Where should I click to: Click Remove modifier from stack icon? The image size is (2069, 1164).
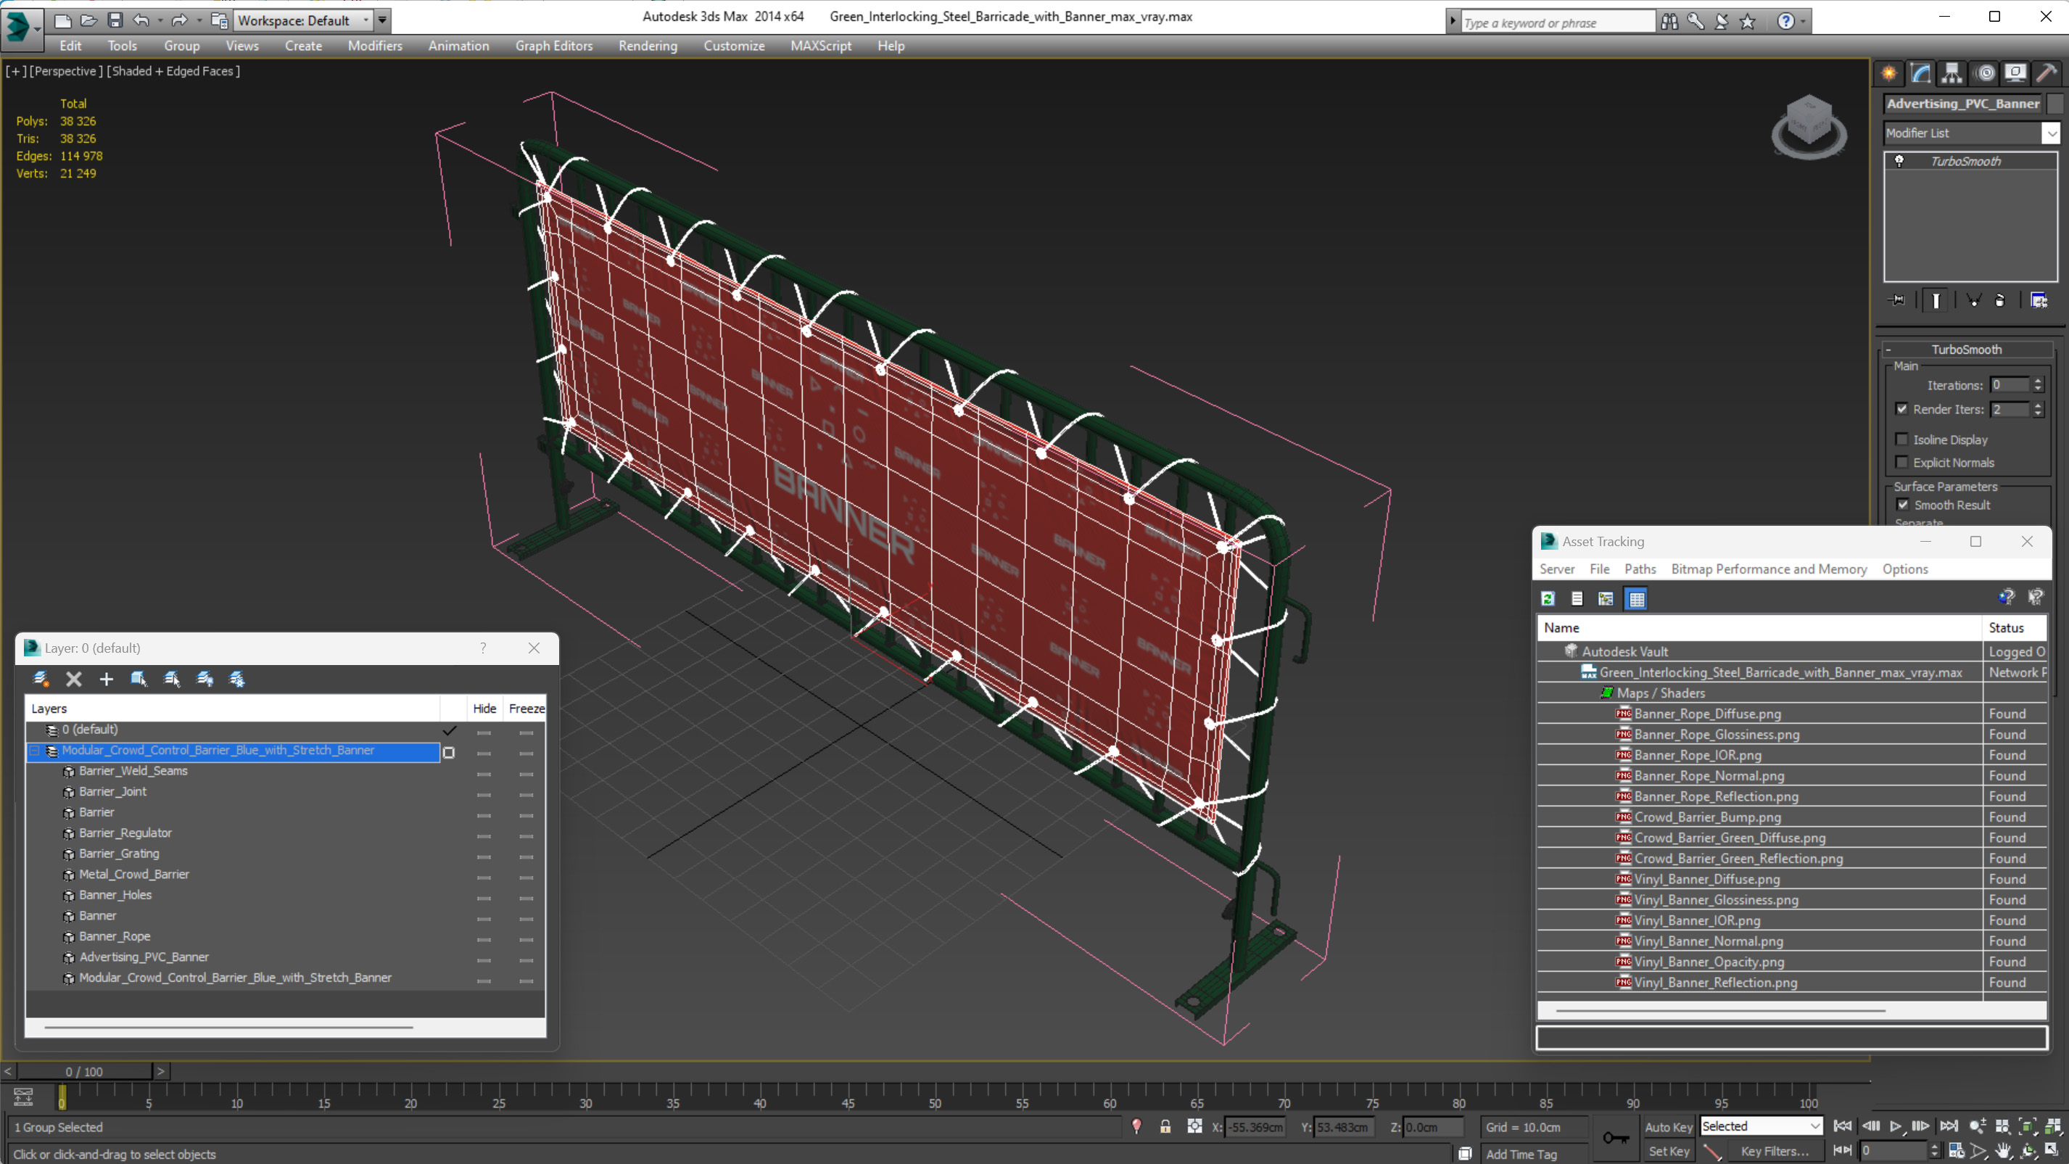pos(2000,300)
